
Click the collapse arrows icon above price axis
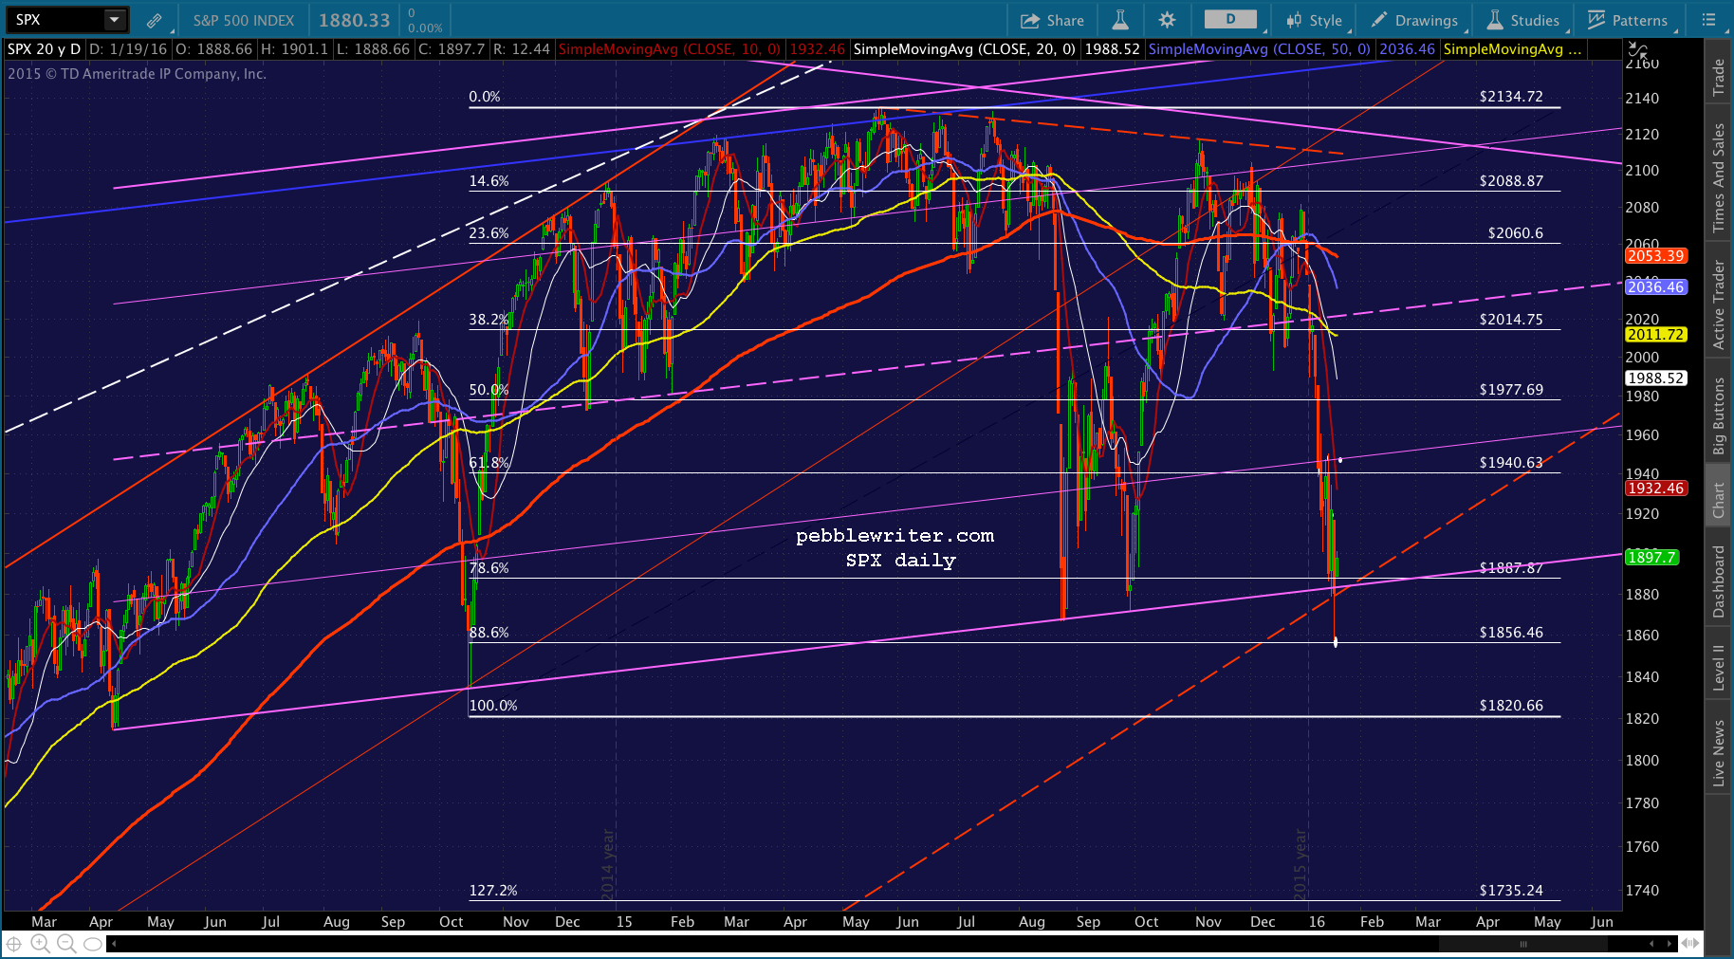pos(1638,49)
